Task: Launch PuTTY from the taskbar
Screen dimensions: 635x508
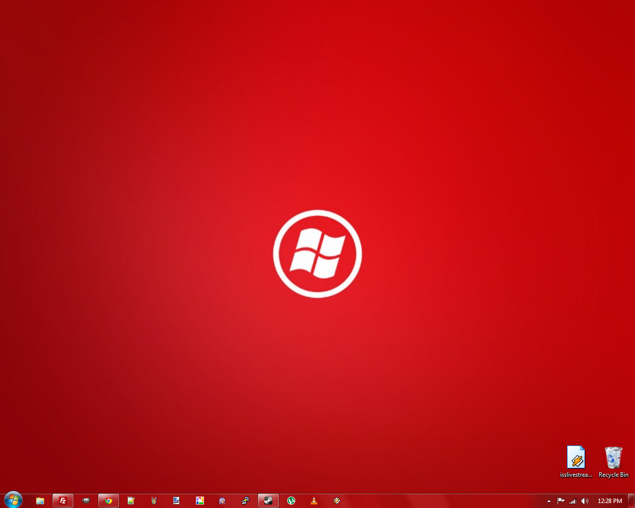Action: point(245,501)
